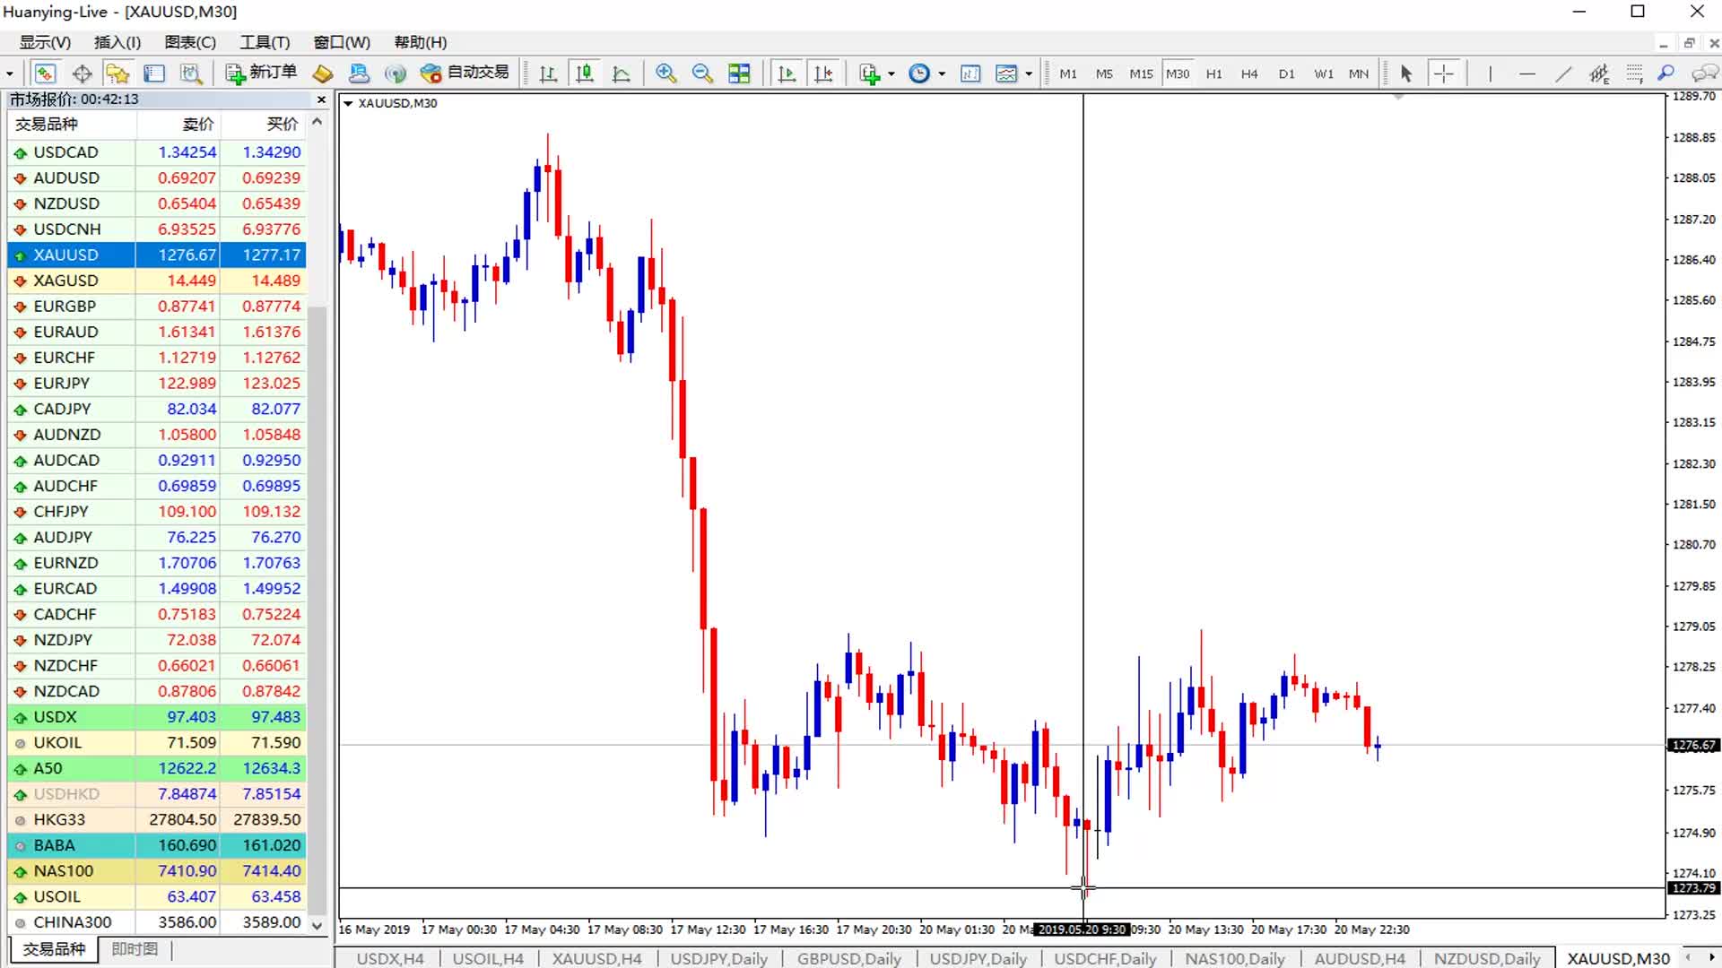
Task: Open the Terminal panel icon
Action: [154, 73]
